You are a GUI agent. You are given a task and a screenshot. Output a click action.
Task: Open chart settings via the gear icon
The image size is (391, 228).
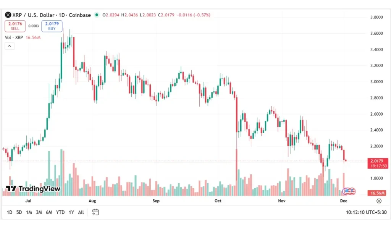(x=379, y=201)
